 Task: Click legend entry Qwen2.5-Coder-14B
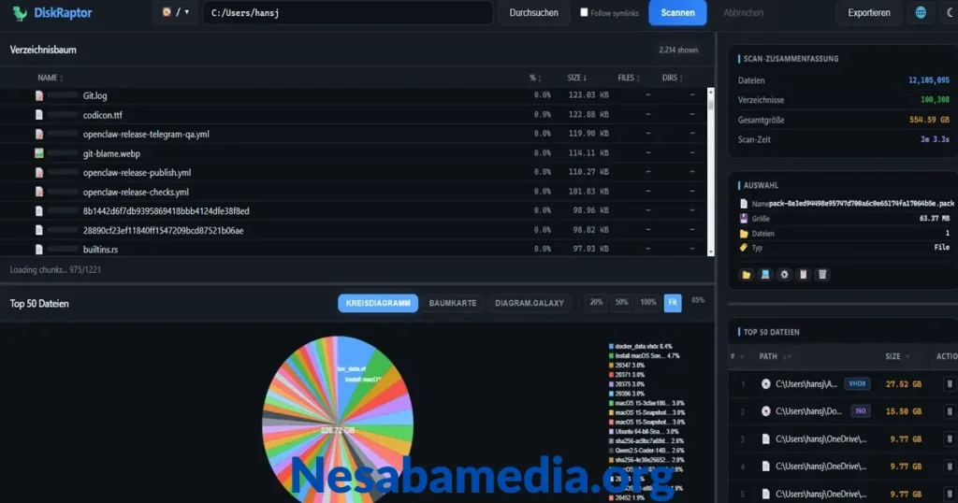(646, 450)
